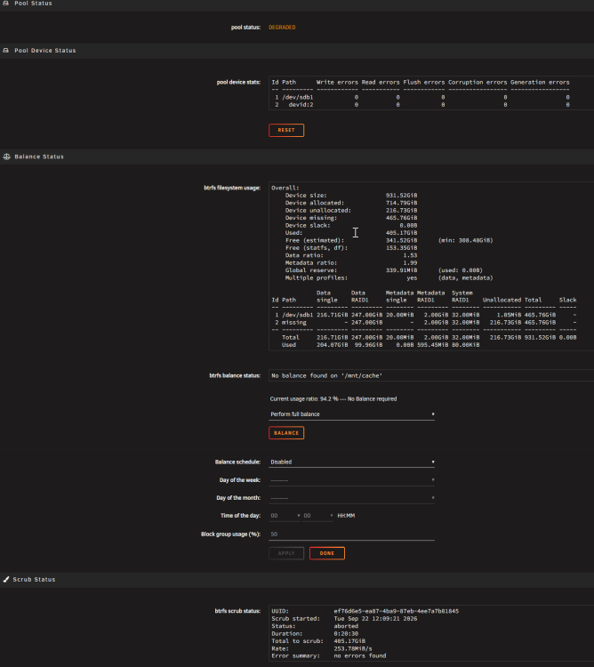Open the Day of the week dropdown
This screenshot has width=594, height=667.
pyautogui.click(x=351, y=480)
